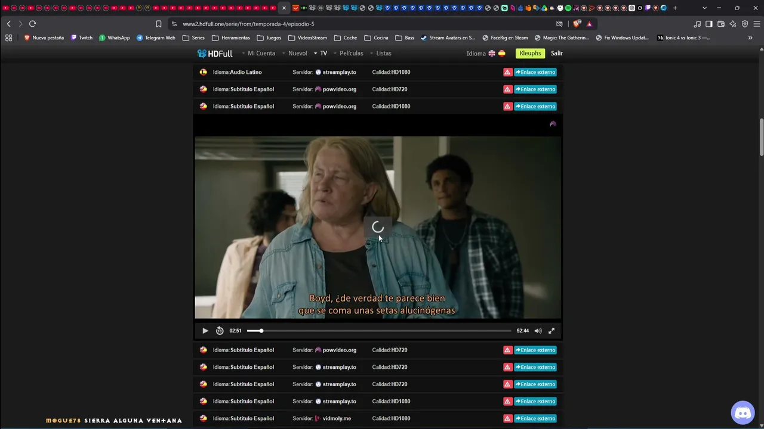This screenshot has width=764, height=429.
Task: Open the Juegos bookmarks folder
Action: 269,38
